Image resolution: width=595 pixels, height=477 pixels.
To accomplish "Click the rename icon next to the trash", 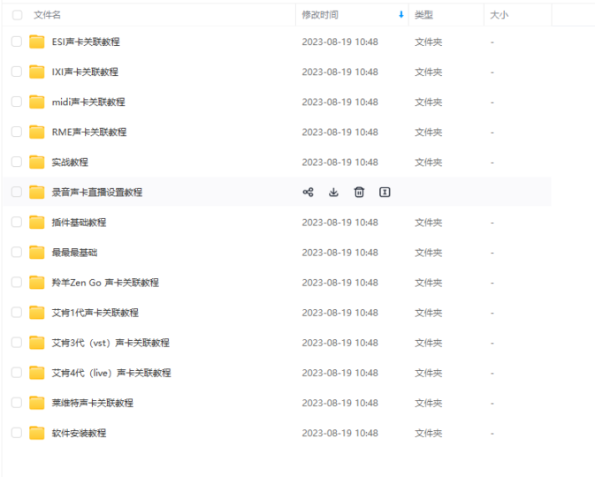I will pos(385,192).
